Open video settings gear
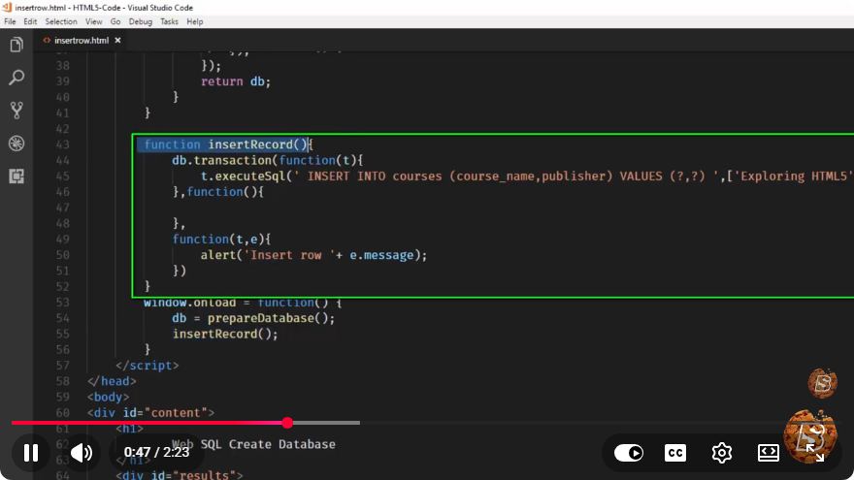Viewport: 854px width, 480px height. point(722,453)
